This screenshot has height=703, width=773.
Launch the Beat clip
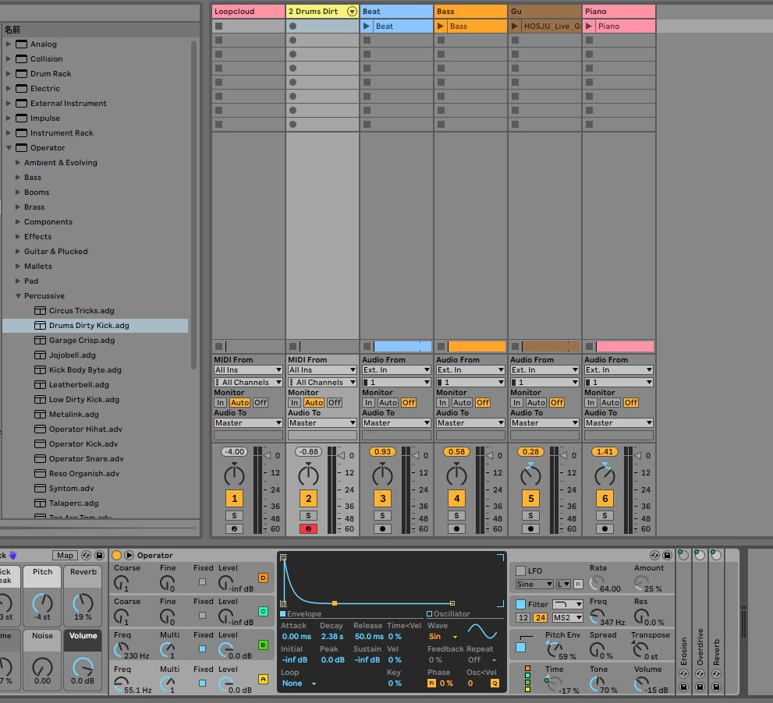(x=367, y=26)
